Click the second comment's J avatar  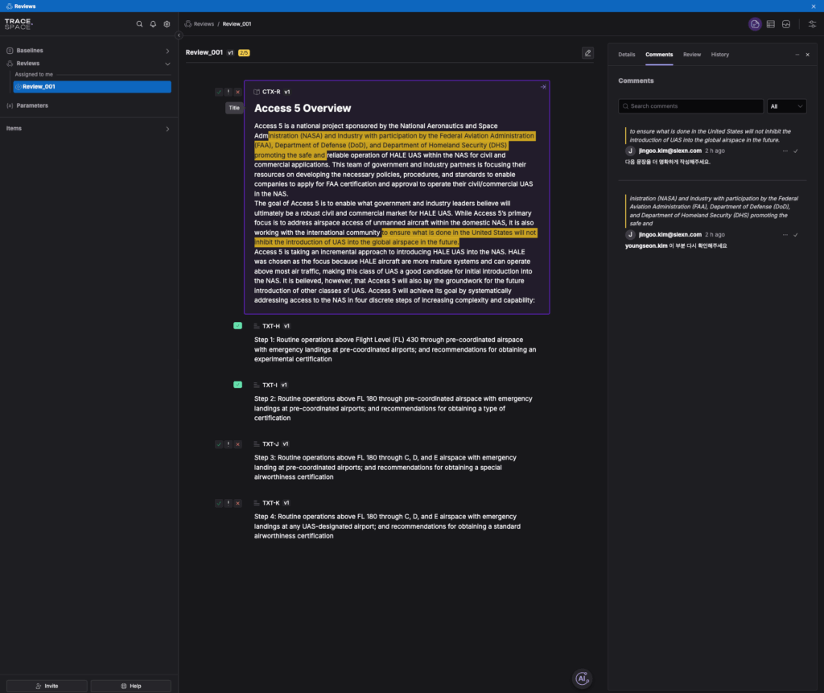(630, 234)
